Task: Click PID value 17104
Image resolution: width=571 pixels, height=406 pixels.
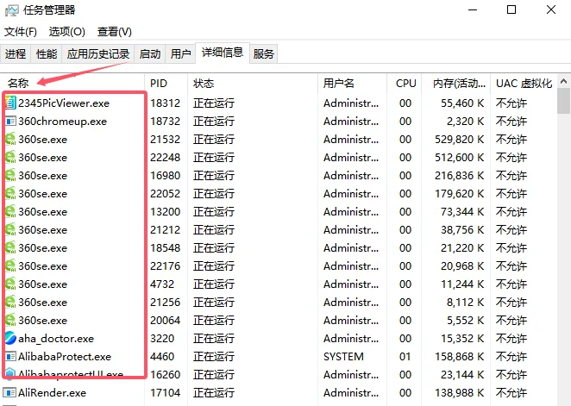Action: [166, 393]
